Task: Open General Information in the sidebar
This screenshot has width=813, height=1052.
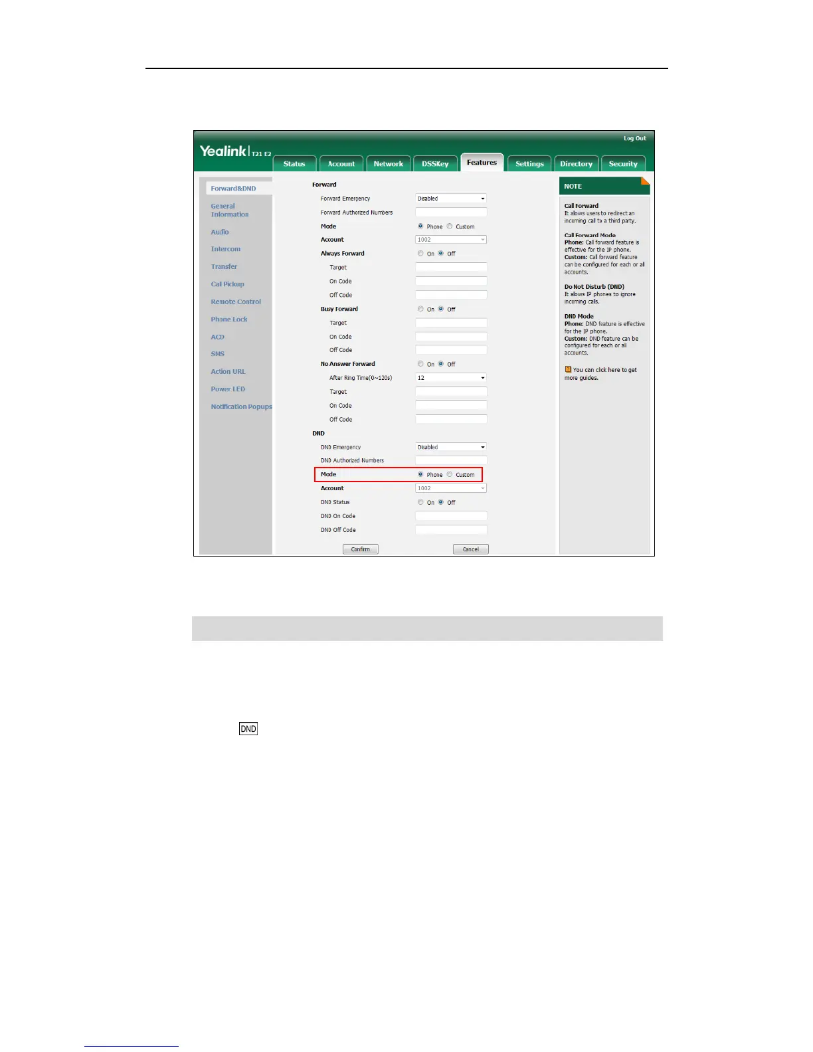Action: pos(230,210)
